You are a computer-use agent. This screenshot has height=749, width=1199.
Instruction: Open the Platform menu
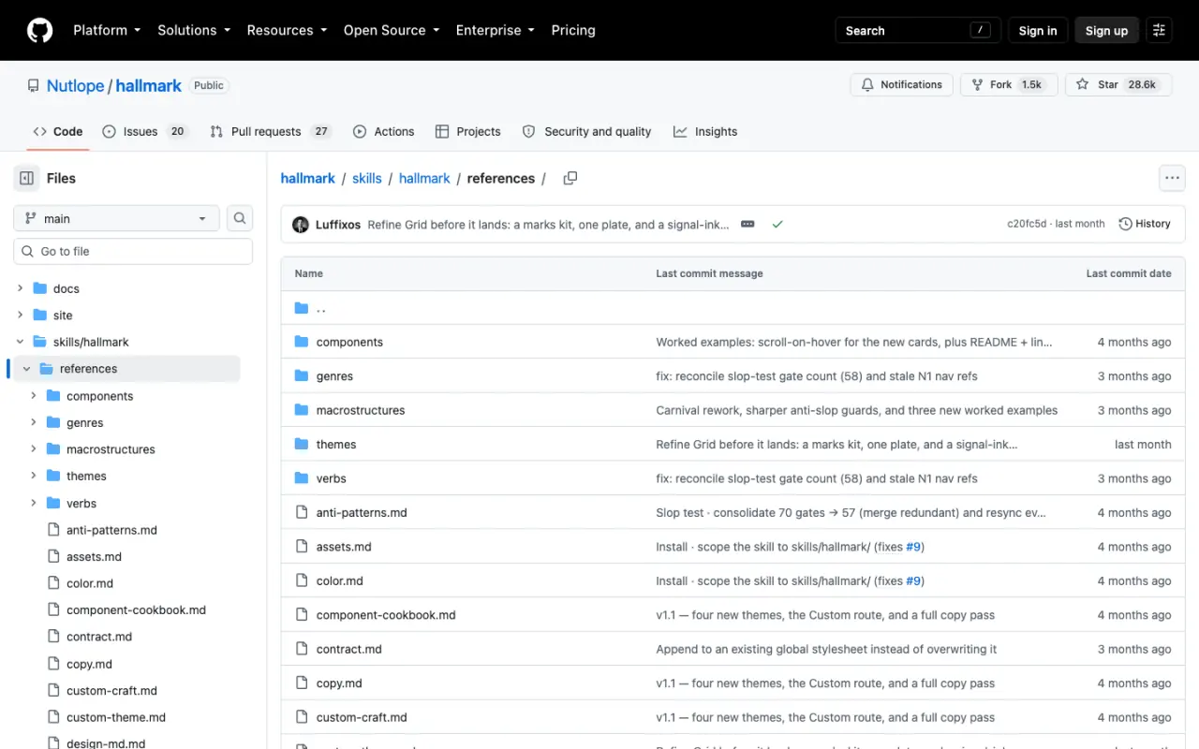(107, 30)
